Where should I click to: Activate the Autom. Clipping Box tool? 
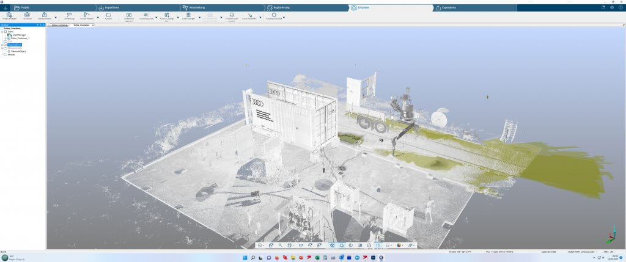coord(167,15)
